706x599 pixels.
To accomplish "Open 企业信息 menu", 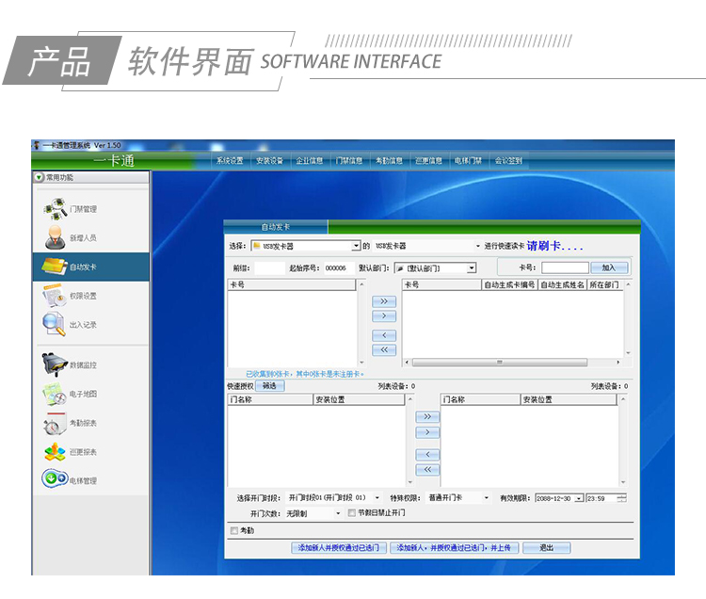I will [x=310, y=161].
